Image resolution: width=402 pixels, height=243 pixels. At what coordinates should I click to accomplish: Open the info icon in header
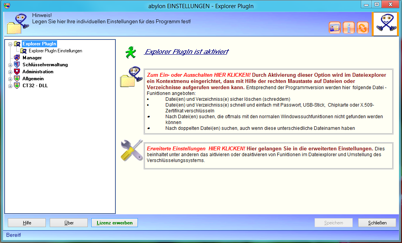coord(349,28)
